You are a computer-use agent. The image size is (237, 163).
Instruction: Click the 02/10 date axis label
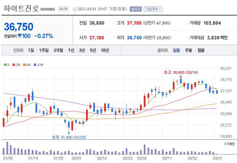tap(102, 158)
